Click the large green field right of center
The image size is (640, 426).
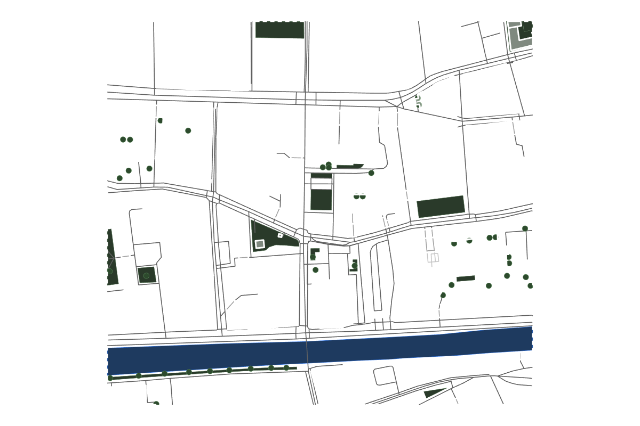[441, 207]
